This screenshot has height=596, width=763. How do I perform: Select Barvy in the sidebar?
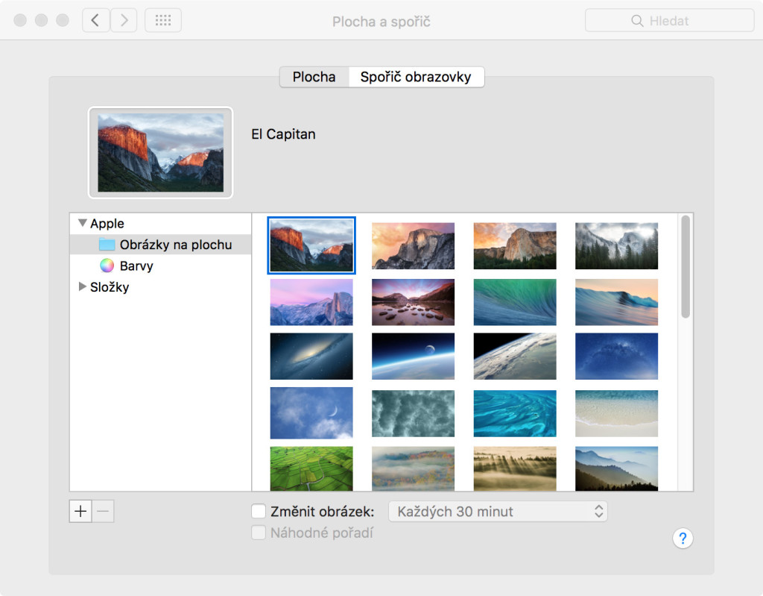[x=161, y=266]
